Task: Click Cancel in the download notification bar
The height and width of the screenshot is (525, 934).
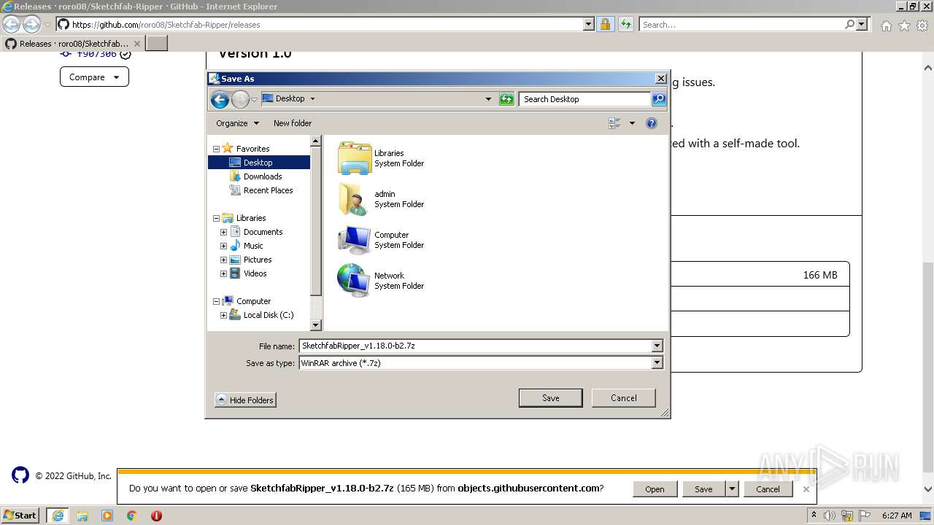Action: [x=768, y=489]
